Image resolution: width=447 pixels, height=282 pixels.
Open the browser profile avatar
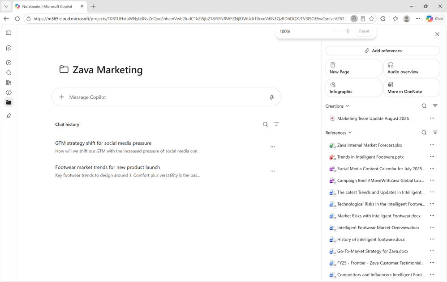[x=407, y=19]
